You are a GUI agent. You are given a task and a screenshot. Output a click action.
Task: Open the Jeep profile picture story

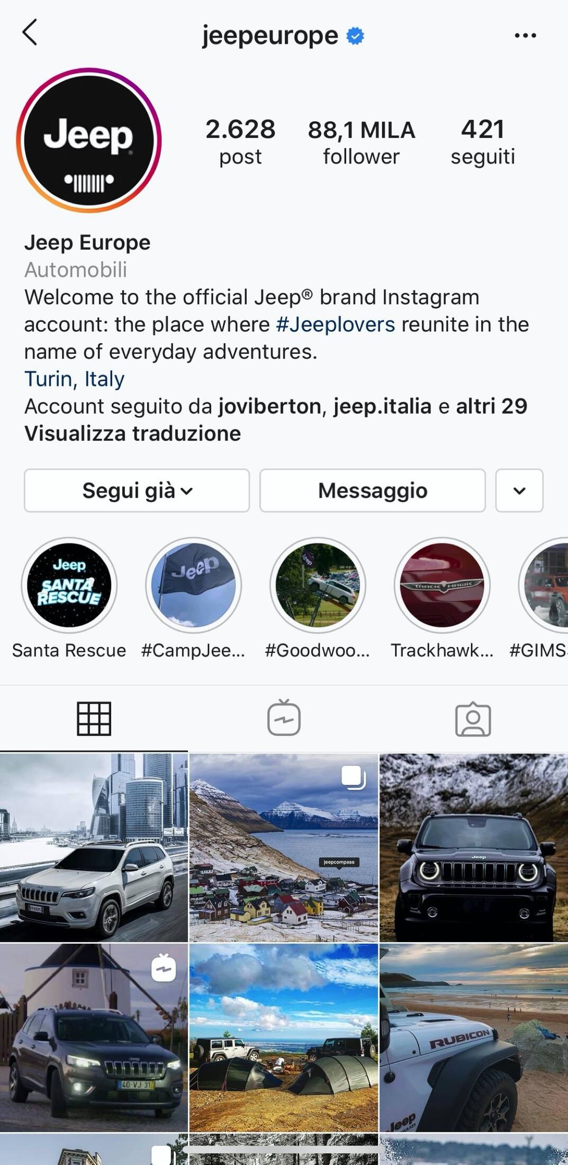point(89,140)
